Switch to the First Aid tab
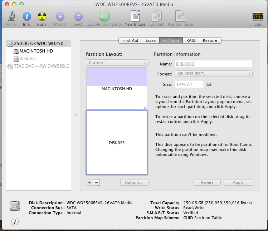Image resolution: width=268 pixels, height=231 pixels. (x=130, y=40)
